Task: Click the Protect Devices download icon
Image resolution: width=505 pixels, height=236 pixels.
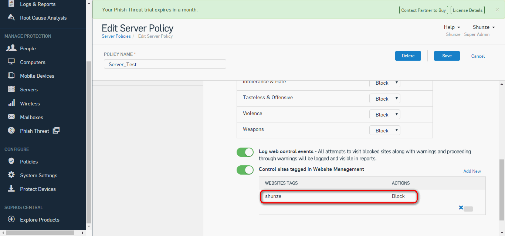Action: (11, 189)
